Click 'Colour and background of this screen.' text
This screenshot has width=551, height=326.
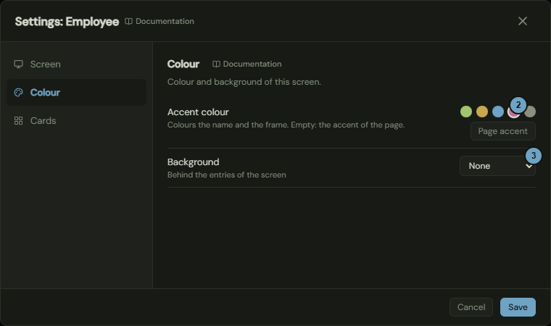coord(244,82)
